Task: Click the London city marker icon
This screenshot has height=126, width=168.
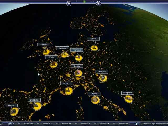Action: [x=46, y=52]
